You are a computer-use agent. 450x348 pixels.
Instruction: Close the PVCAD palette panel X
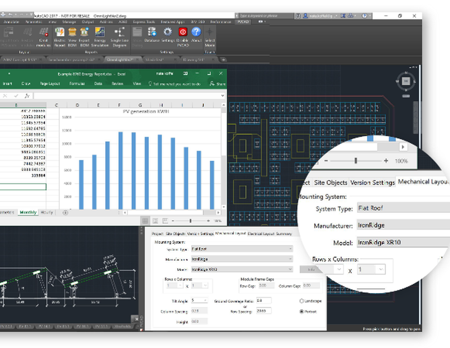[x=137, y=319]
